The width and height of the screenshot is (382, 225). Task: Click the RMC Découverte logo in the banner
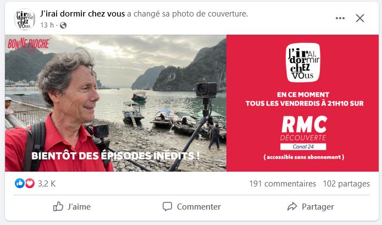tap(303, 128)
